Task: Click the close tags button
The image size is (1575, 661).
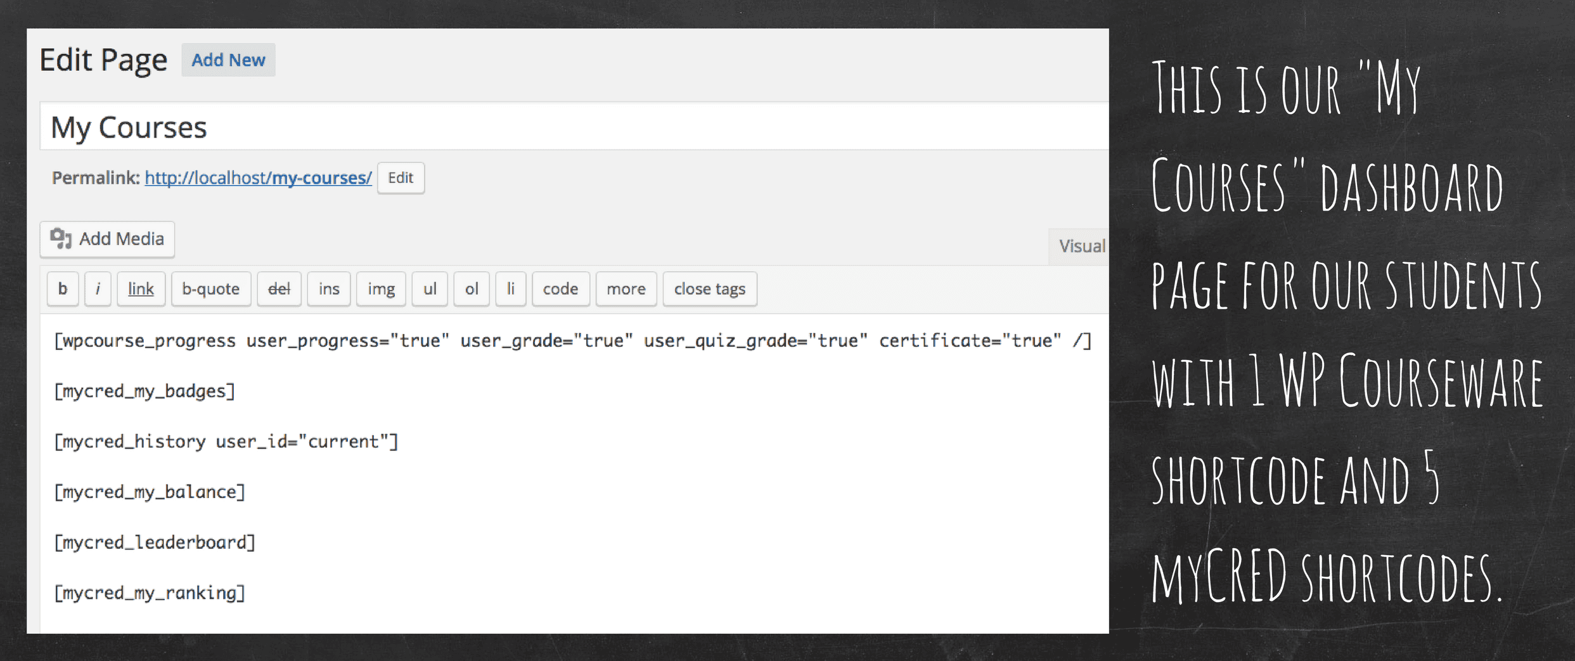Action: [x=710, y=289]
